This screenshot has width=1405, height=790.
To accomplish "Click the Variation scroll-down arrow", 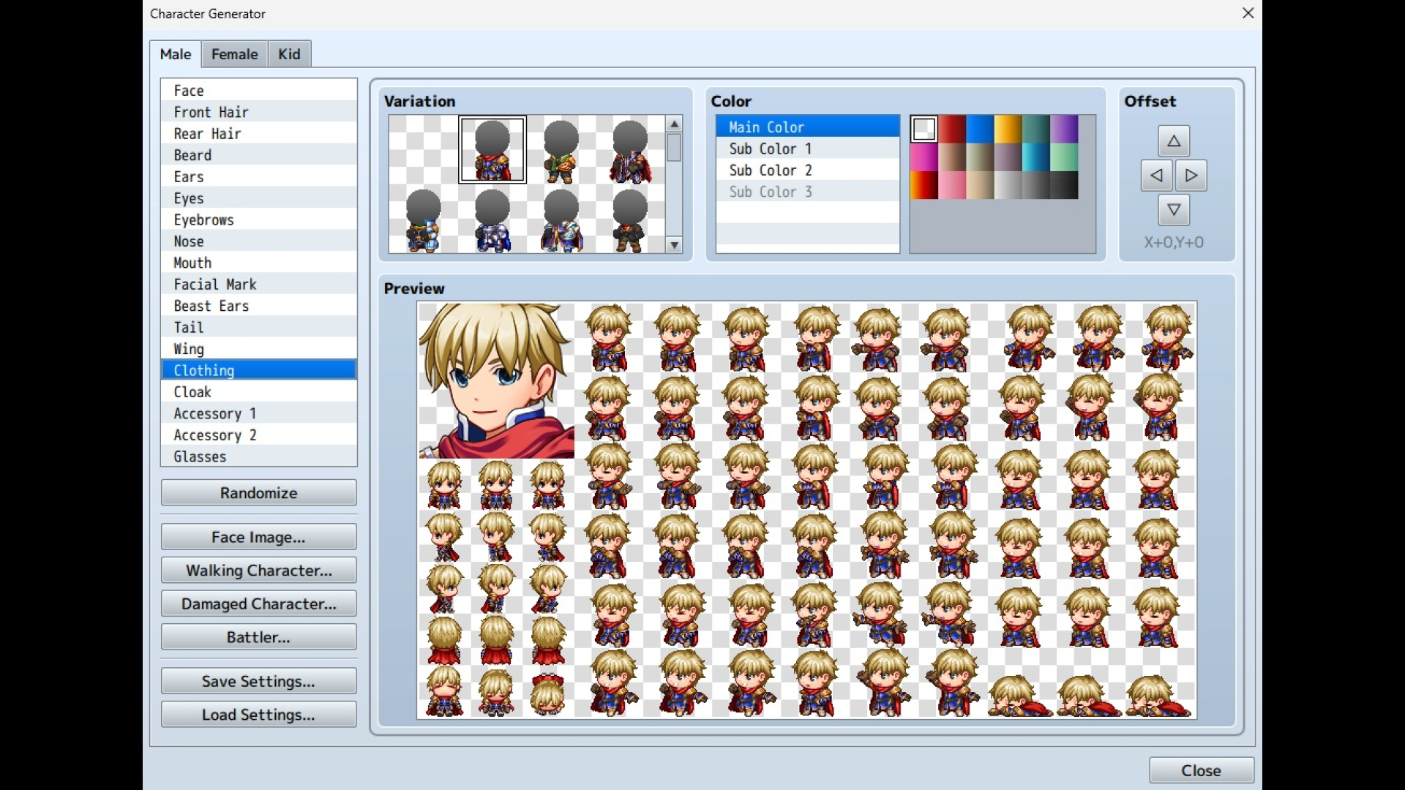I will coord(673,246).
